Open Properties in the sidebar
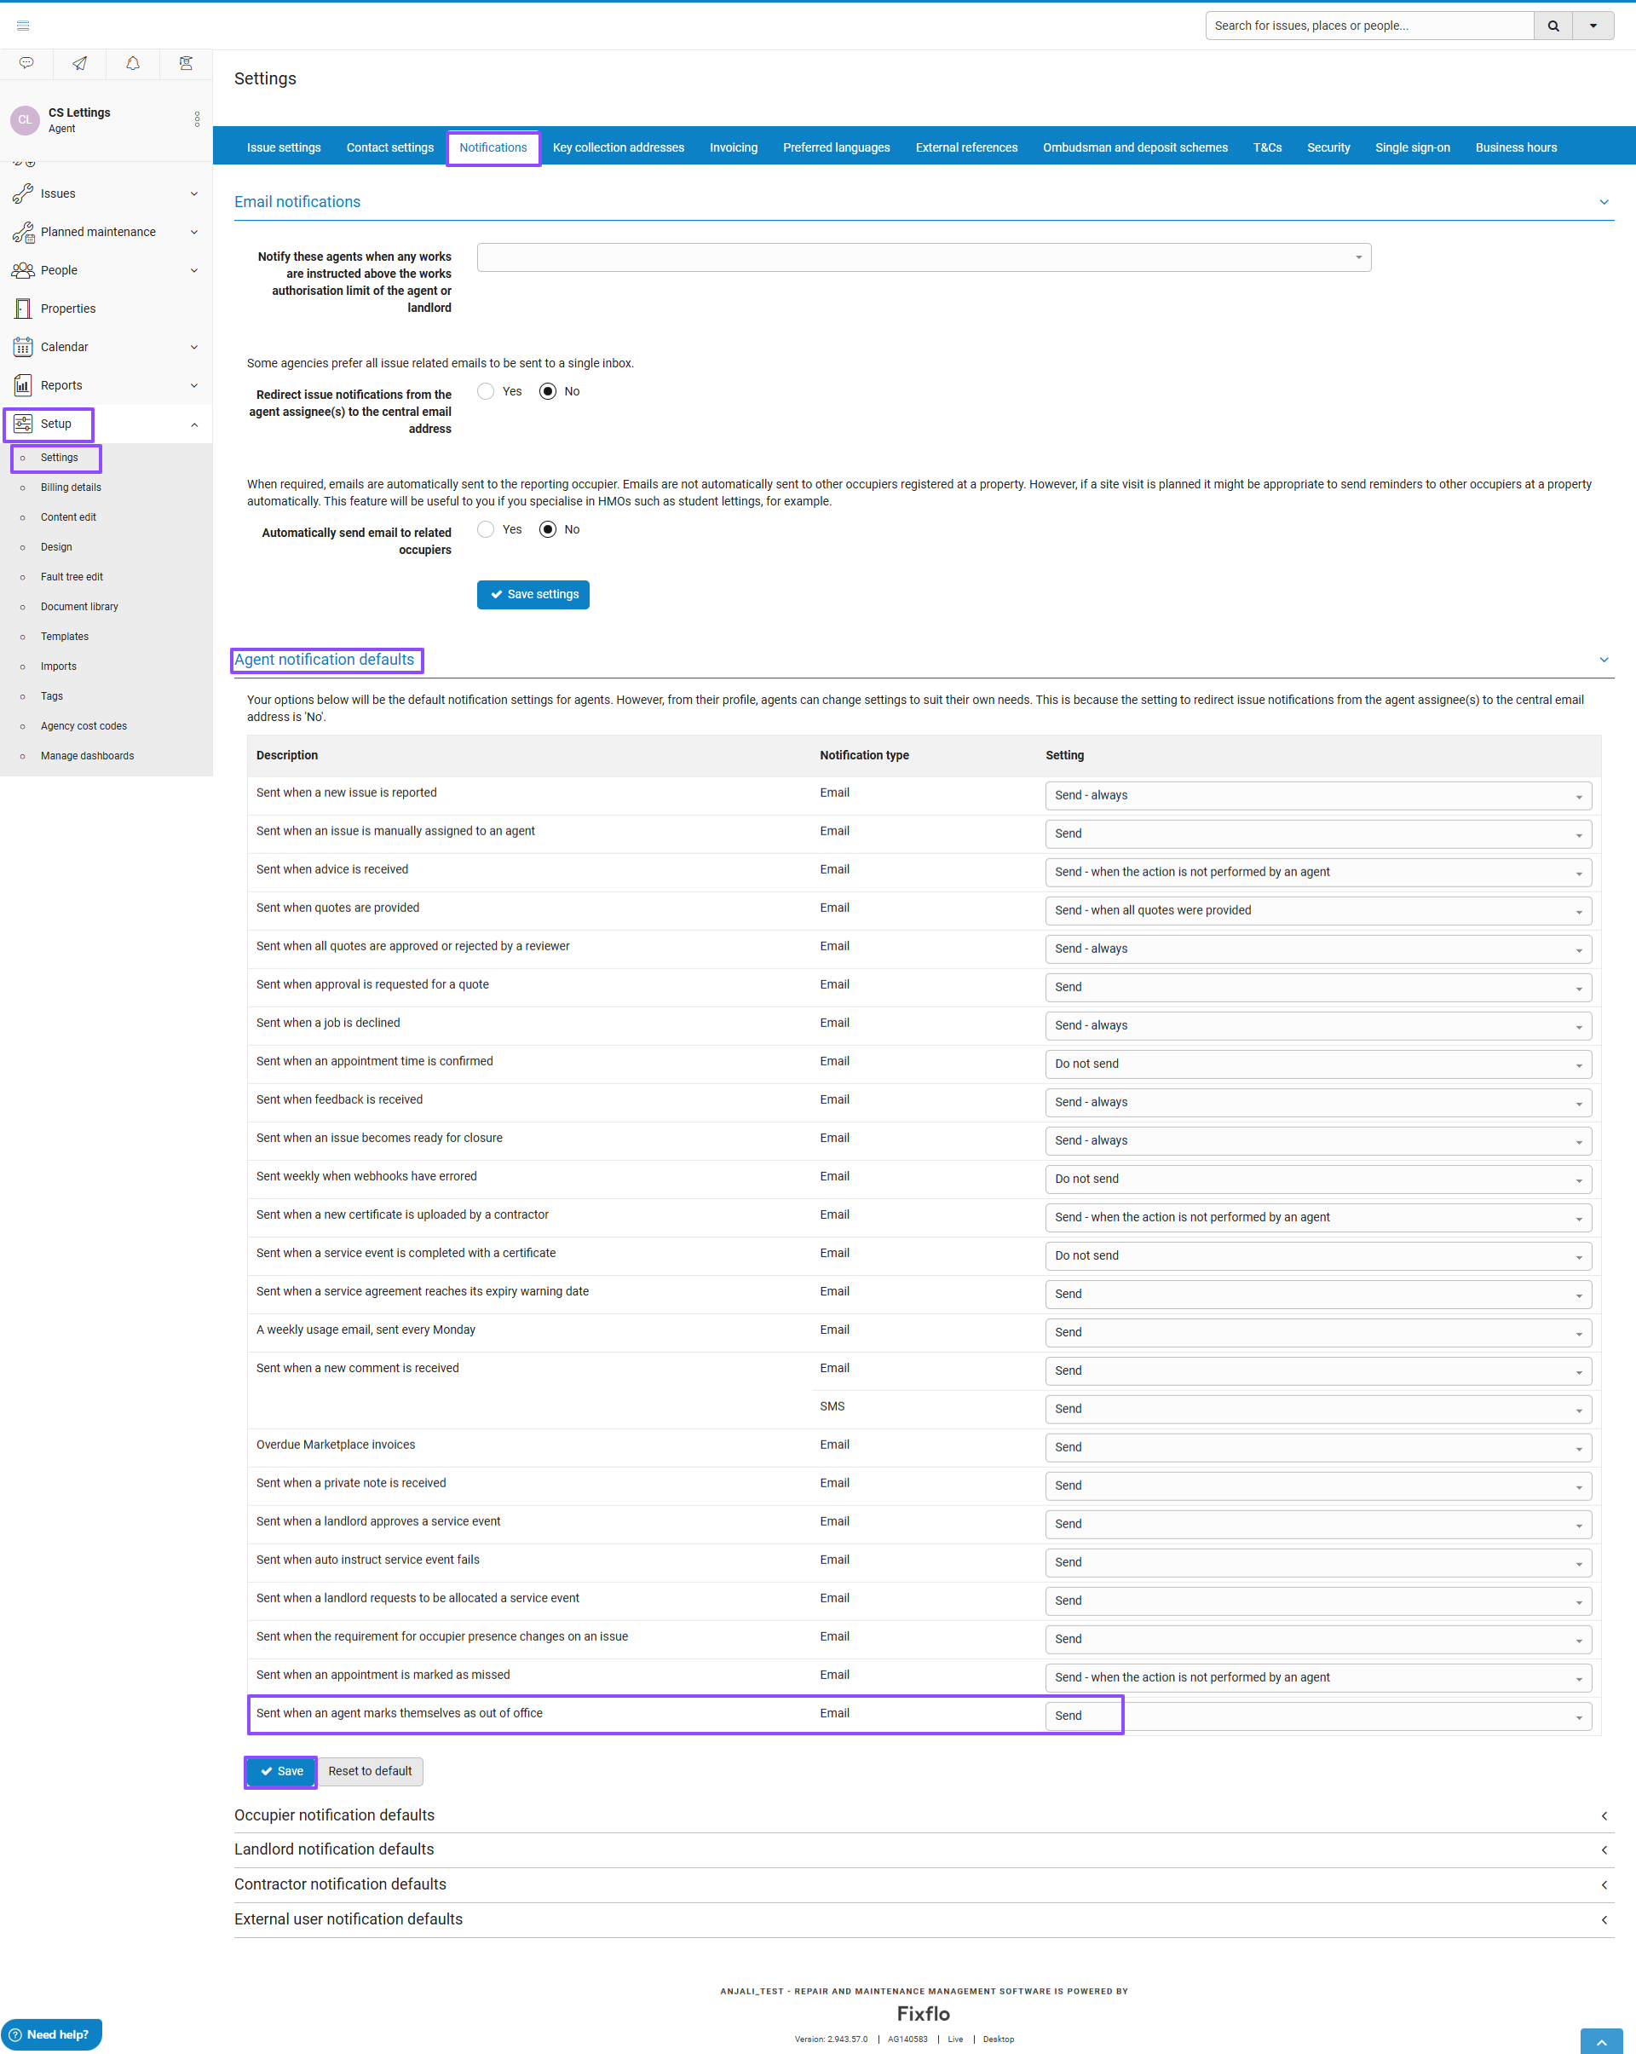 (67, 309)
